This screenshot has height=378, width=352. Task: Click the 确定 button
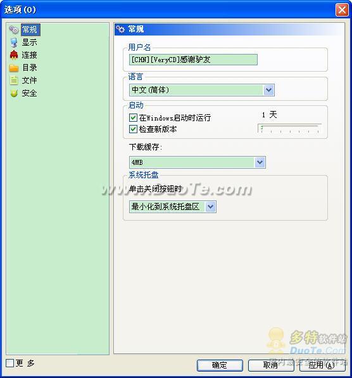220,365
